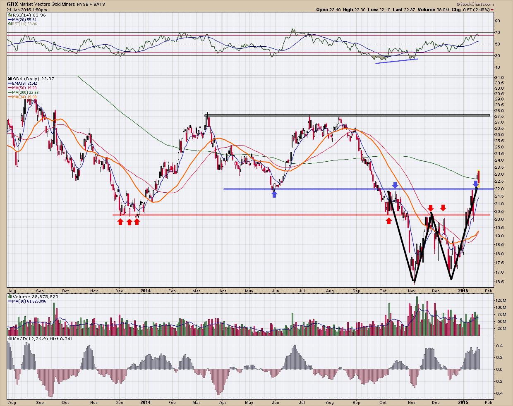Click the blue line swatch for EMA(9)

tap(10, 84)
